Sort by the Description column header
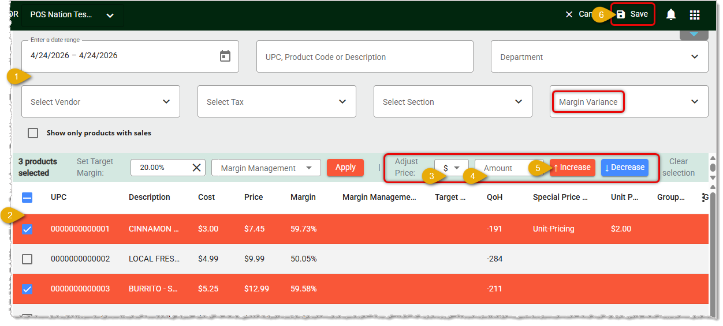 [150, 197]
